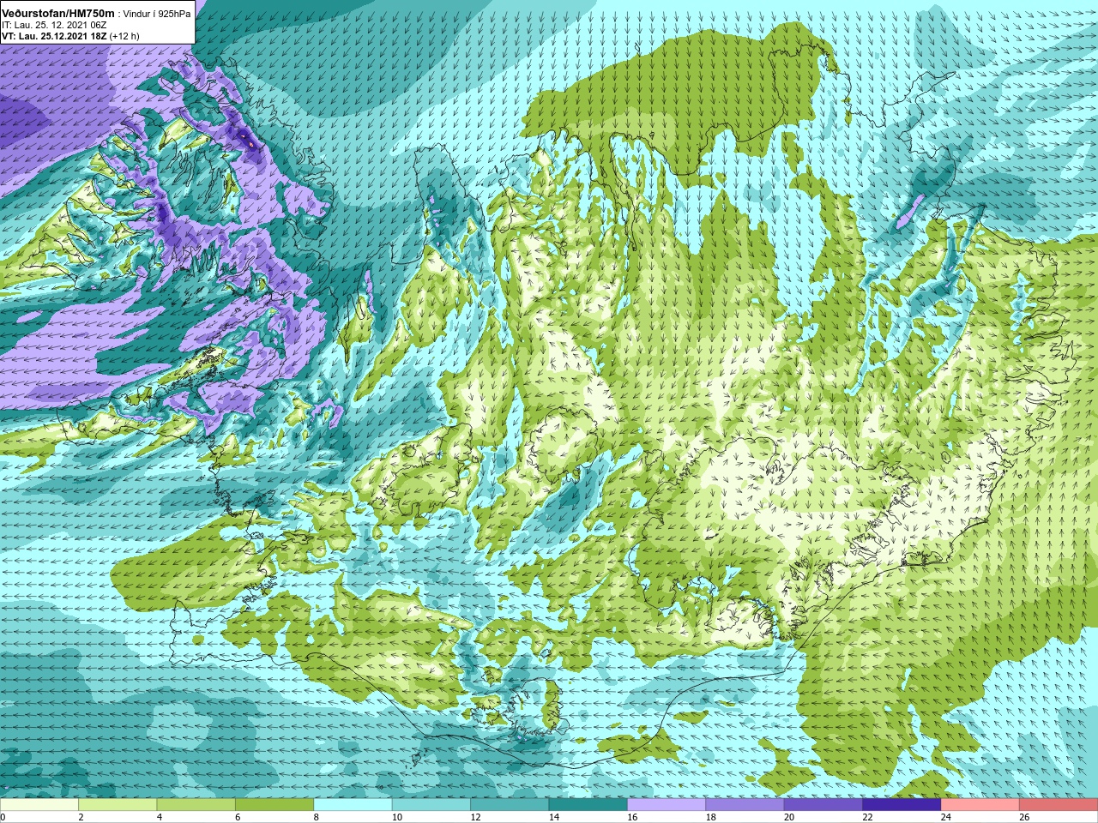Click the "Vindur í 925hPa" label

tap(158, 14)
